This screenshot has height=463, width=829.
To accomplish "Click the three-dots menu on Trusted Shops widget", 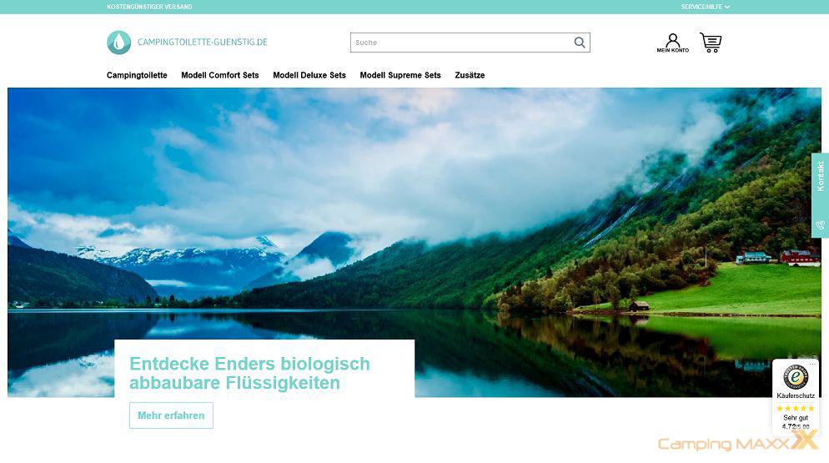I will tap(812, 364).
